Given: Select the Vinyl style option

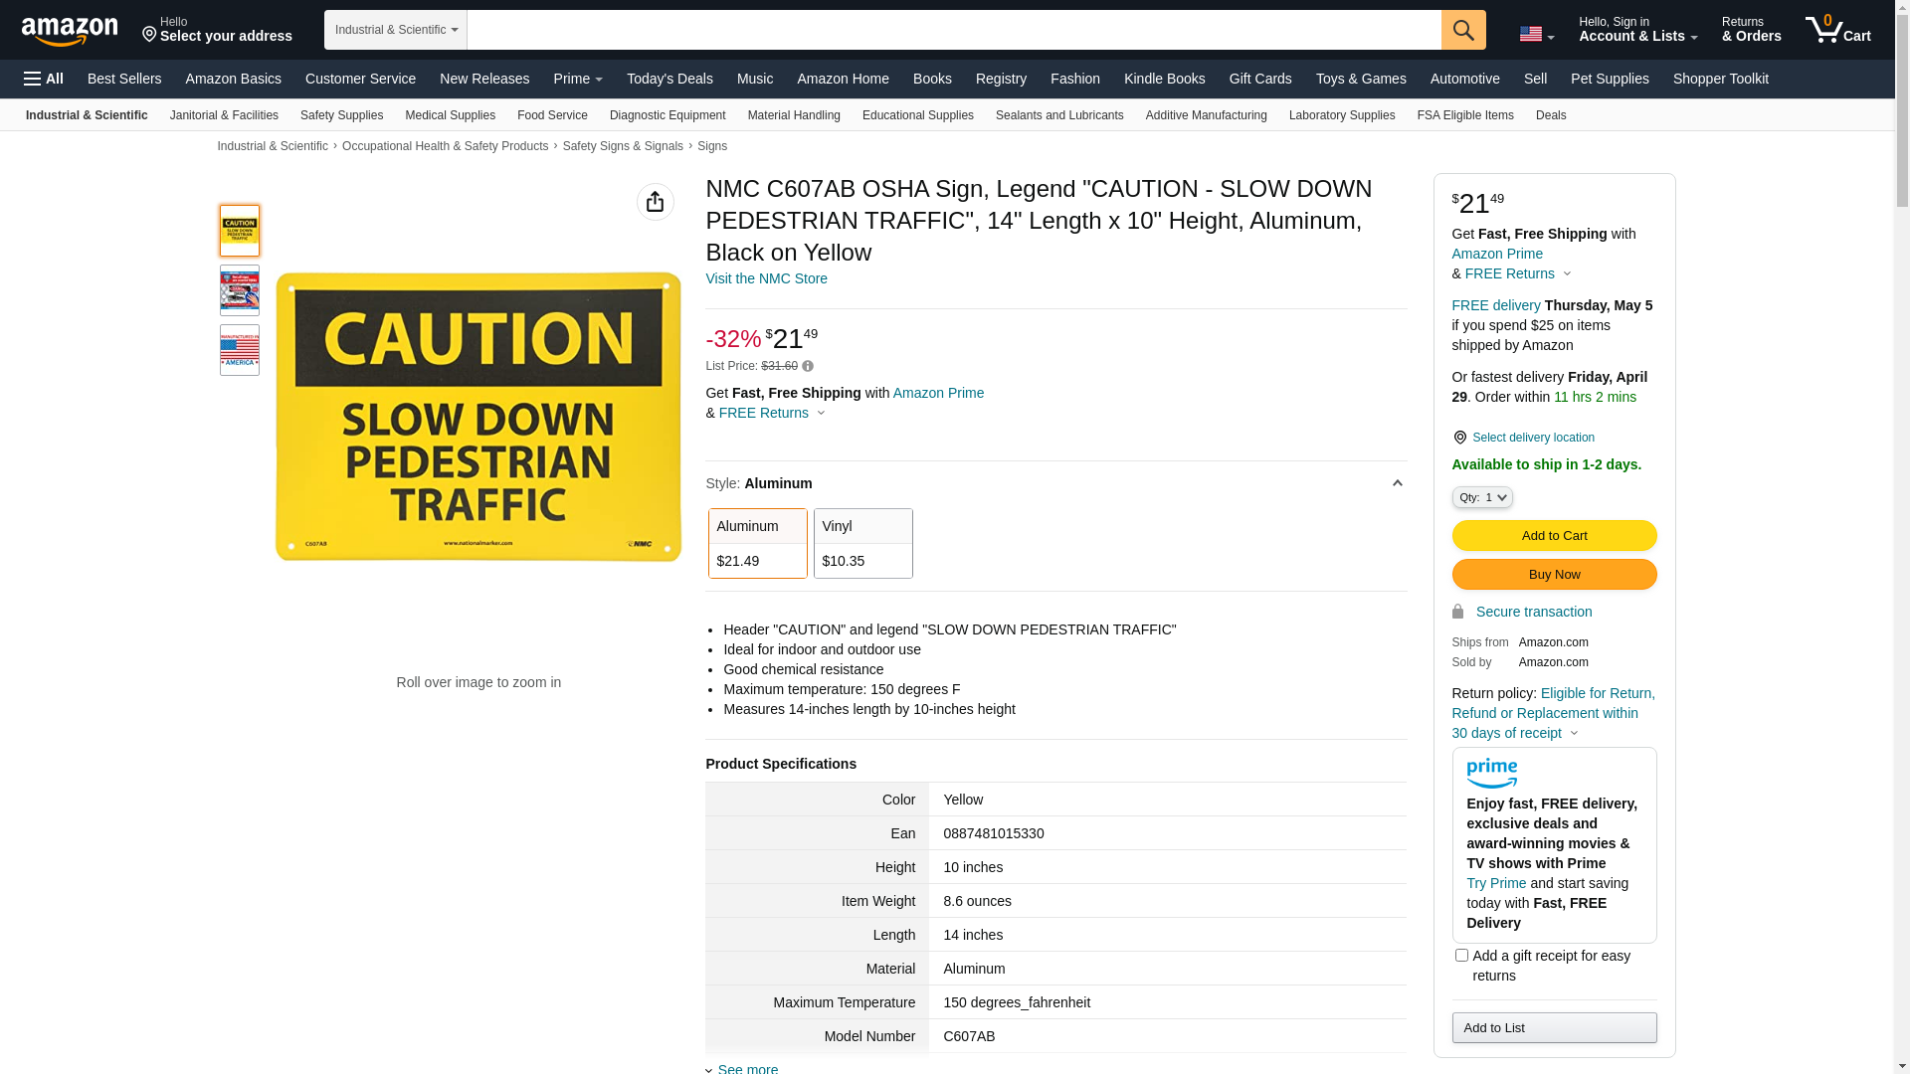Looking at the screenshot, I should point(862,544).
